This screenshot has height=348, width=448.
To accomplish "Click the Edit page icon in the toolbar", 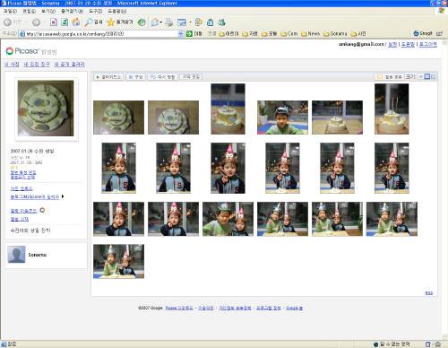I will pyautogui.click(x=182, y=22).
